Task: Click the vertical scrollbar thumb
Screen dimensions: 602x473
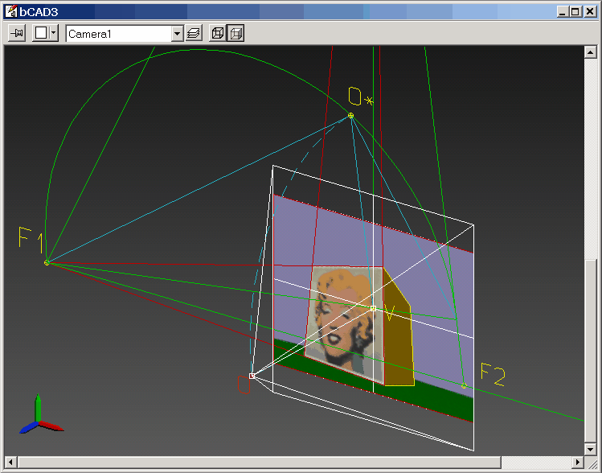Action: [590, 351]
